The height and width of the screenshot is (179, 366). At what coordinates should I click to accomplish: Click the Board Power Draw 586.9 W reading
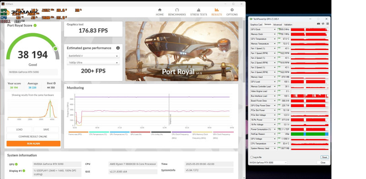point(284,101)
